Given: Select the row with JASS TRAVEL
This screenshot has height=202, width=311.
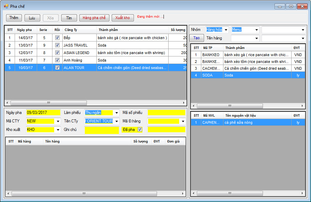Looking at the screenshot, I should (x=96, y=45).
